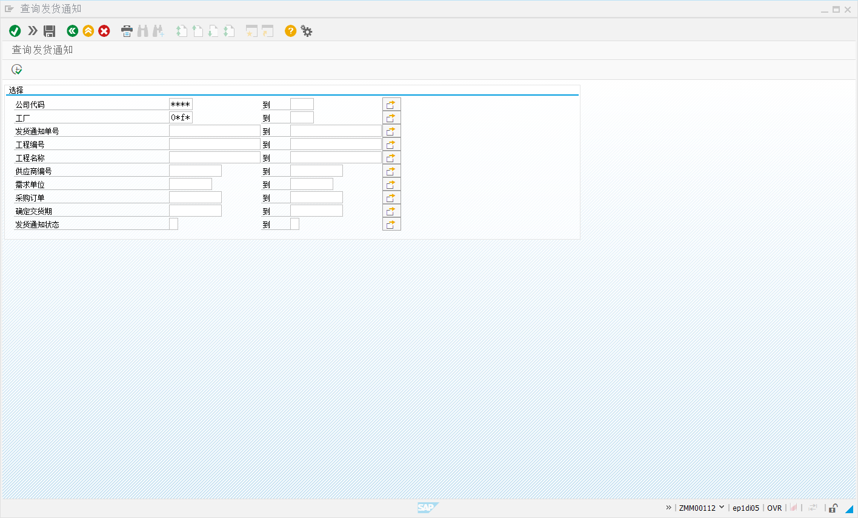
Task: Cancel using the red X icon
Action: [x=104, y=31]
